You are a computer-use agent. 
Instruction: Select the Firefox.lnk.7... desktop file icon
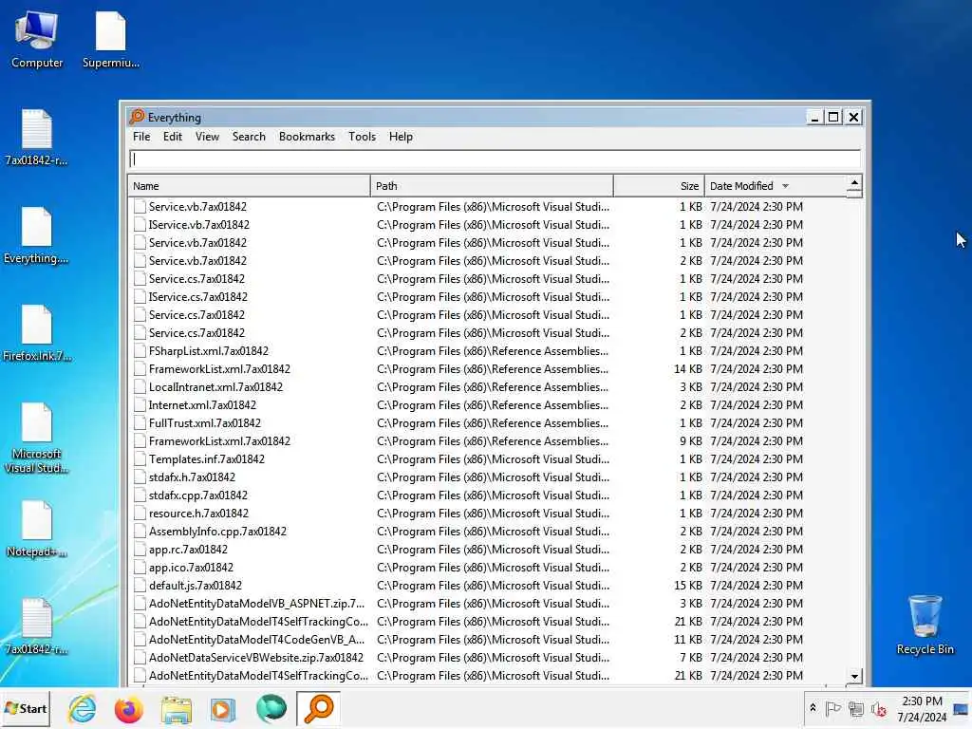click(x=37, y=333)
